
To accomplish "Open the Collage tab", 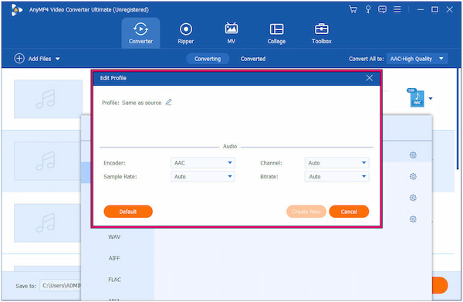I will coord(276,33).
